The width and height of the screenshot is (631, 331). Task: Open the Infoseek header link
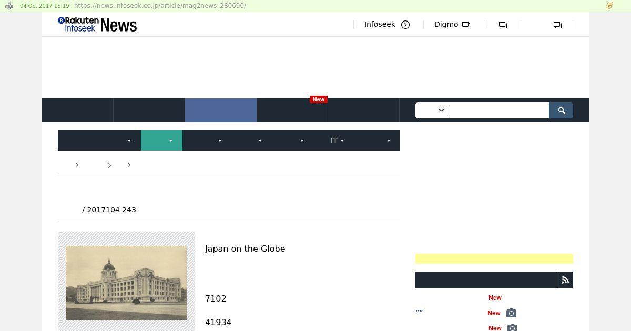[380, 25]
